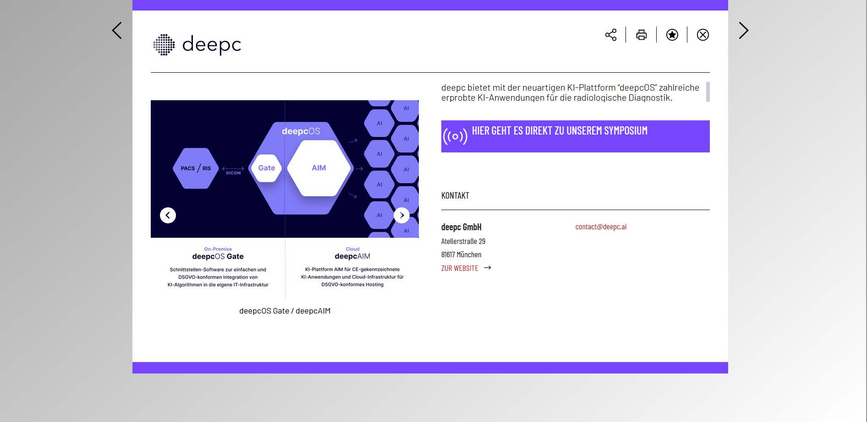Image resolution: width=867 pixels, height=422 pixels.
Task: Click the deepc description paragraph
Action: tap(571, 92)
